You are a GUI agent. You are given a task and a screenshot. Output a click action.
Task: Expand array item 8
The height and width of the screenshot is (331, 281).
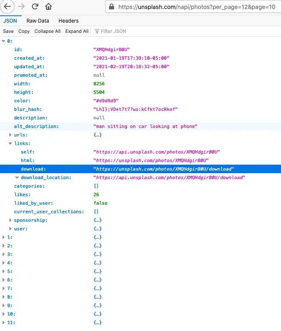point(3,297)
